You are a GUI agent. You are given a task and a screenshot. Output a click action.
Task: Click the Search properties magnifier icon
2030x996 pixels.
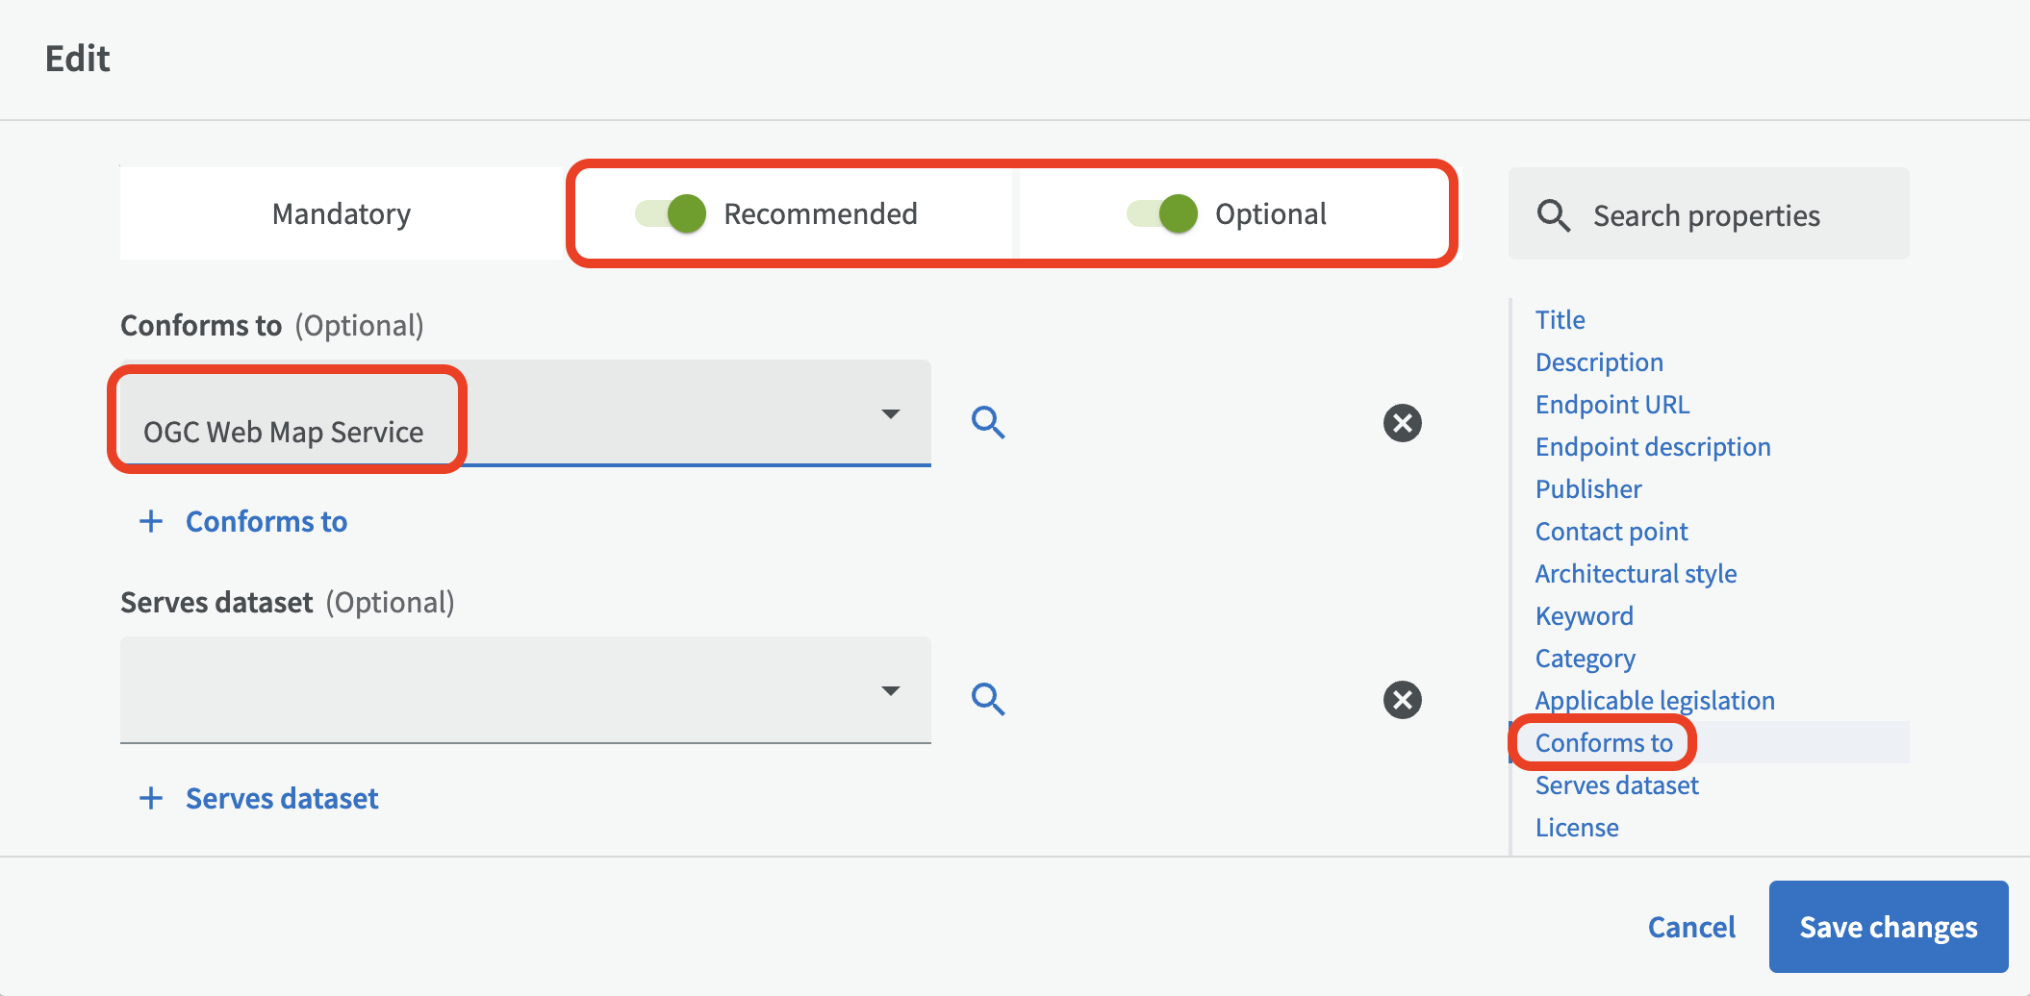click(1553, 215)
